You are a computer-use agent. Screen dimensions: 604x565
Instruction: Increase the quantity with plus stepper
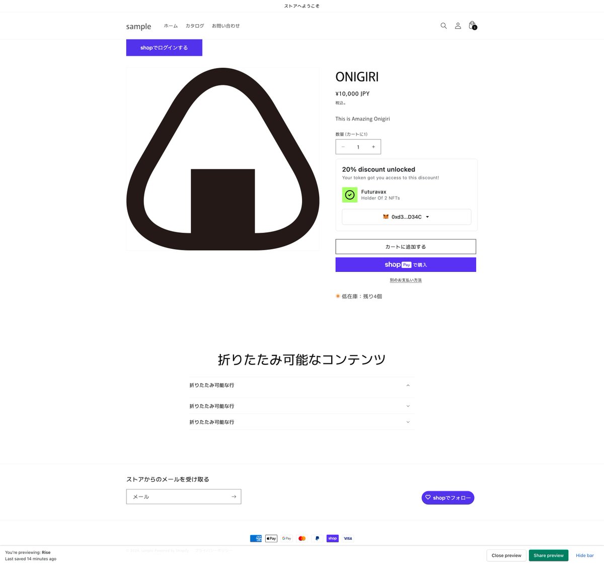[373, 146]
